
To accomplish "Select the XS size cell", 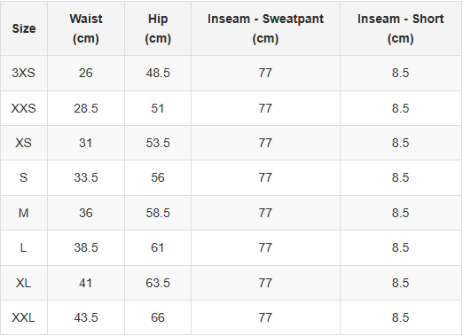I will point(24,143).
